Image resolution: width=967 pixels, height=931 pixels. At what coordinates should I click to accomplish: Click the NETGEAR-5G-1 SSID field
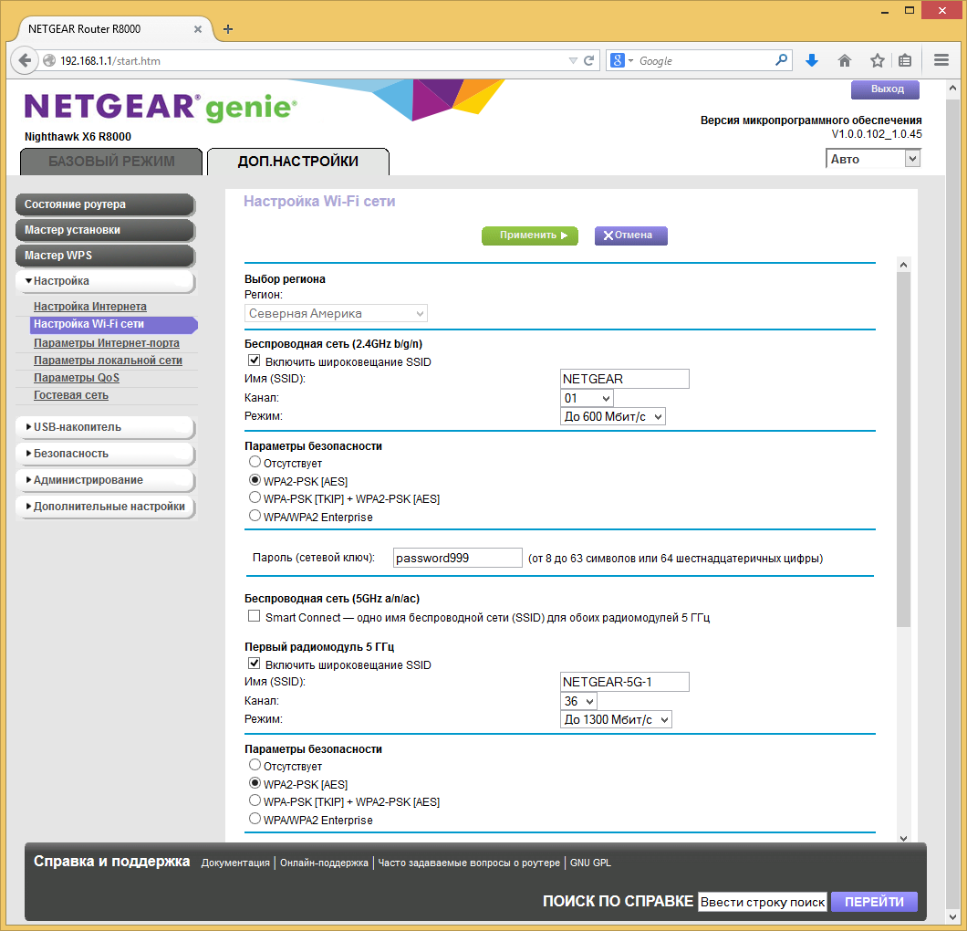(x=624, y=682)
